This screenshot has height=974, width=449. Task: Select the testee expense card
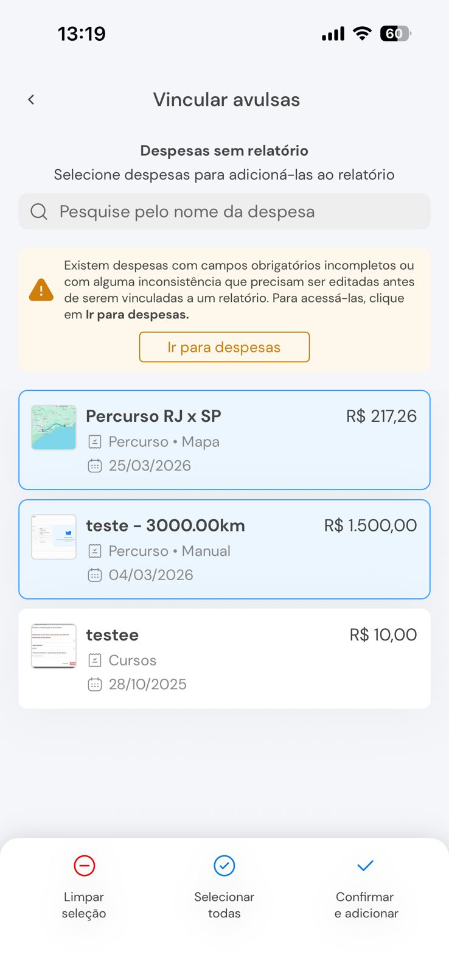tap(243, 659)
